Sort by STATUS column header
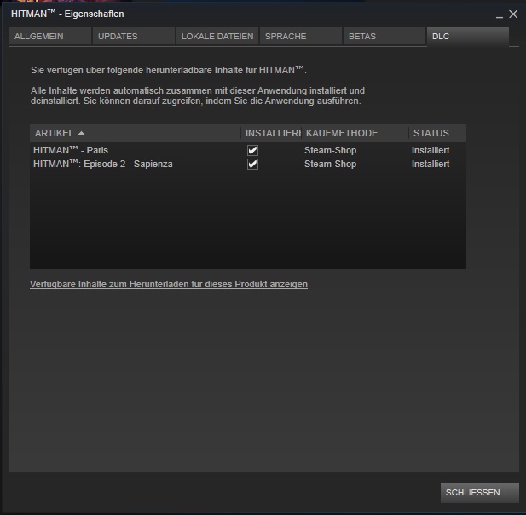 point(437,133)
